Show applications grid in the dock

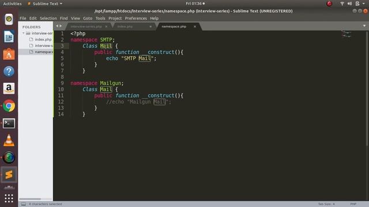pyautogui.click(x=9, y=198)
